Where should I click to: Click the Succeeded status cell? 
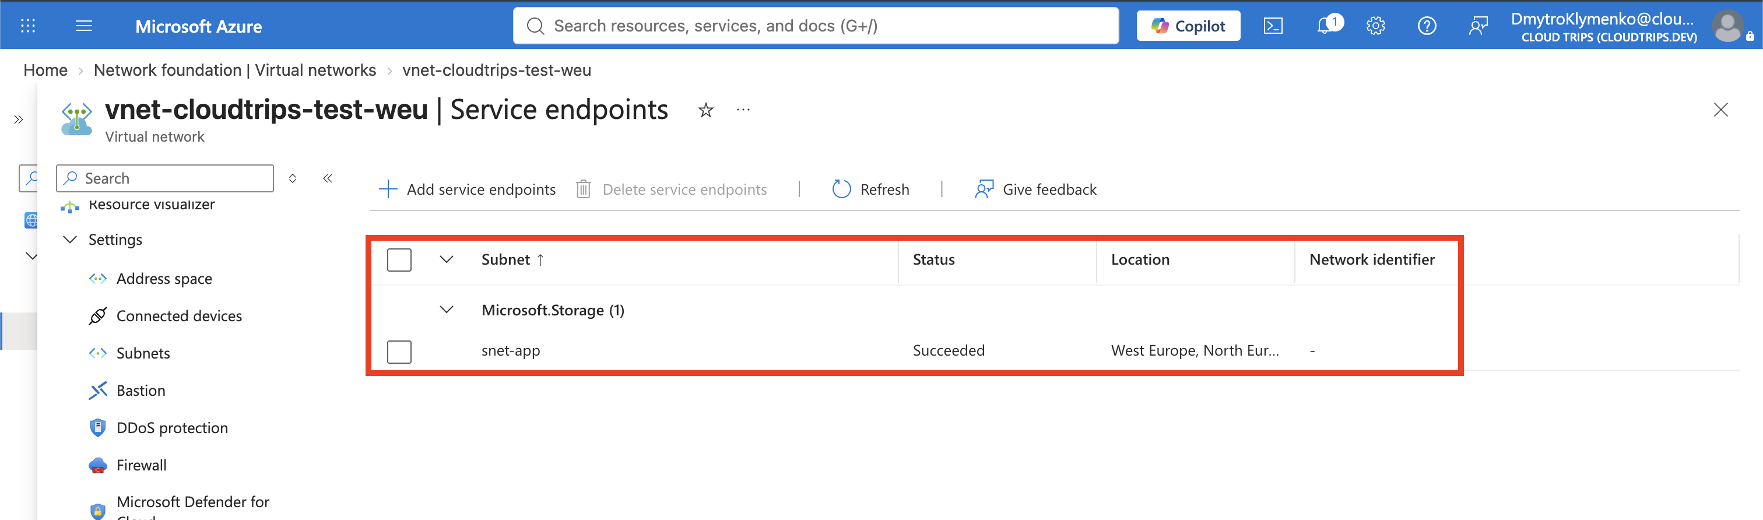pyautogui.click(x=949, y=350)
